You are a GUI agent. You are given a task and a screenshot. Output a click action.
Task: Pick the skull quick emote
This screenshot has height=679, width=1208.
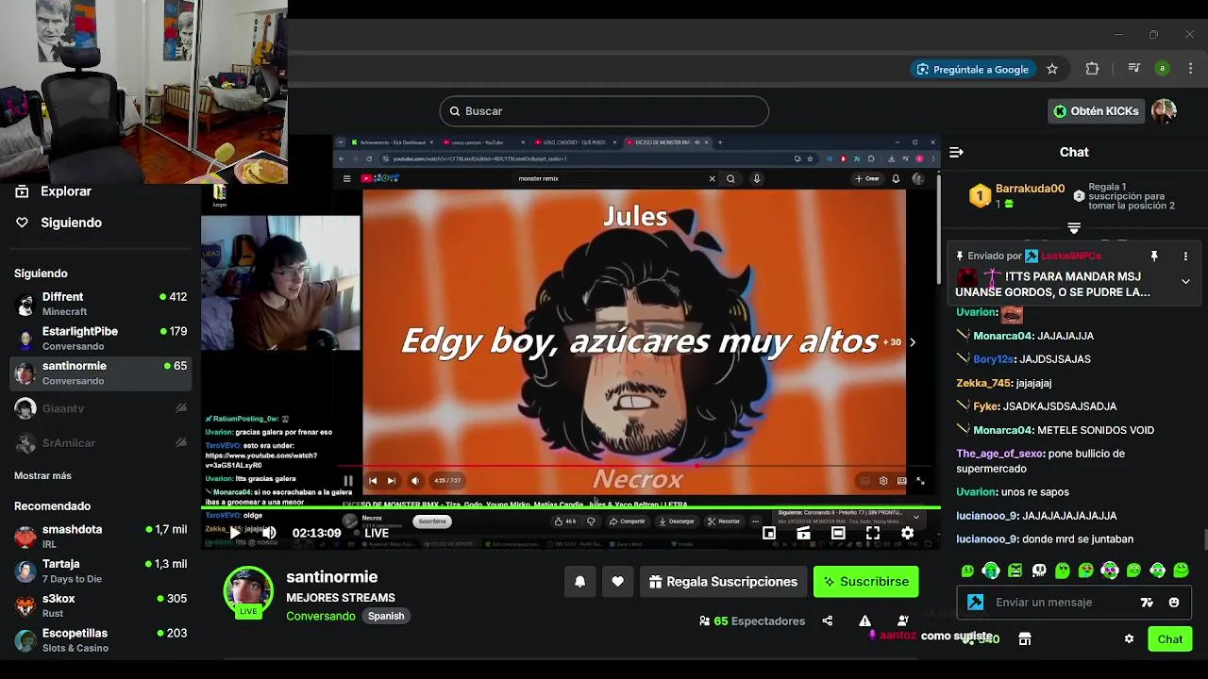click(x=1038, y=571)
